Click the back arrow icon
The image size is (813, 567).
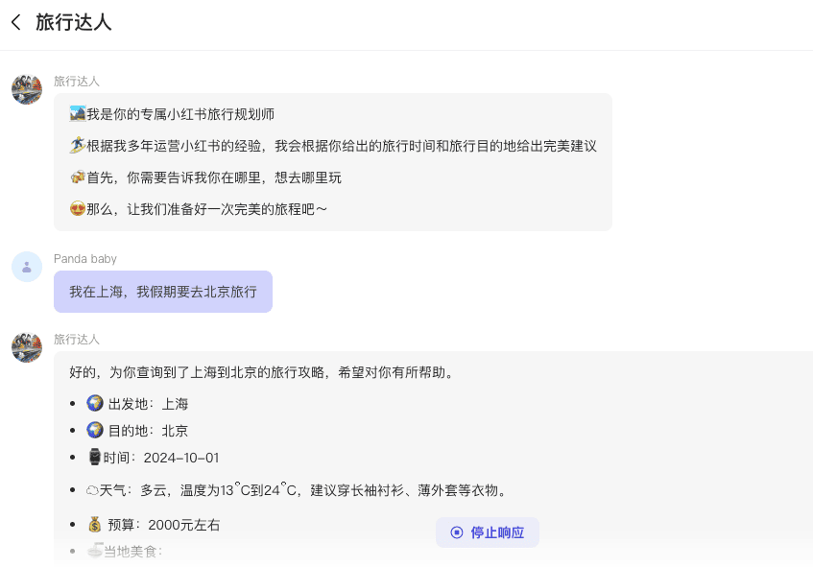pyautogui.click(x=16, y=22)
